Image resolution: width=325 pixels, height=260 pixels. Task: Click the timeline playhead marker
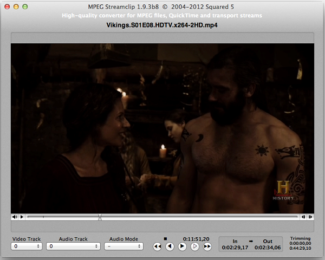pyautogui.click(x=99, y=217)
